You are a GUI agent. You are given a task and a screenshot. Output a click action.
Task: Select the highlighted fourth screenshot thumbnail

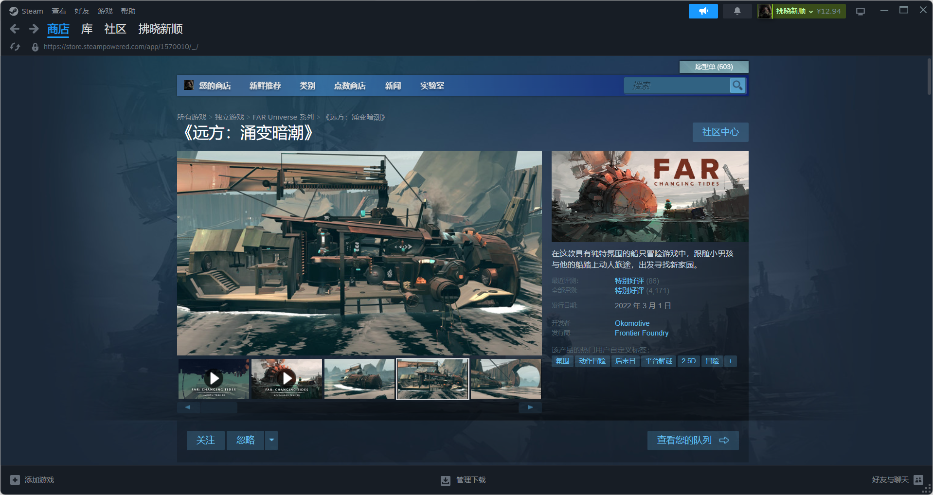coord(432,379)
